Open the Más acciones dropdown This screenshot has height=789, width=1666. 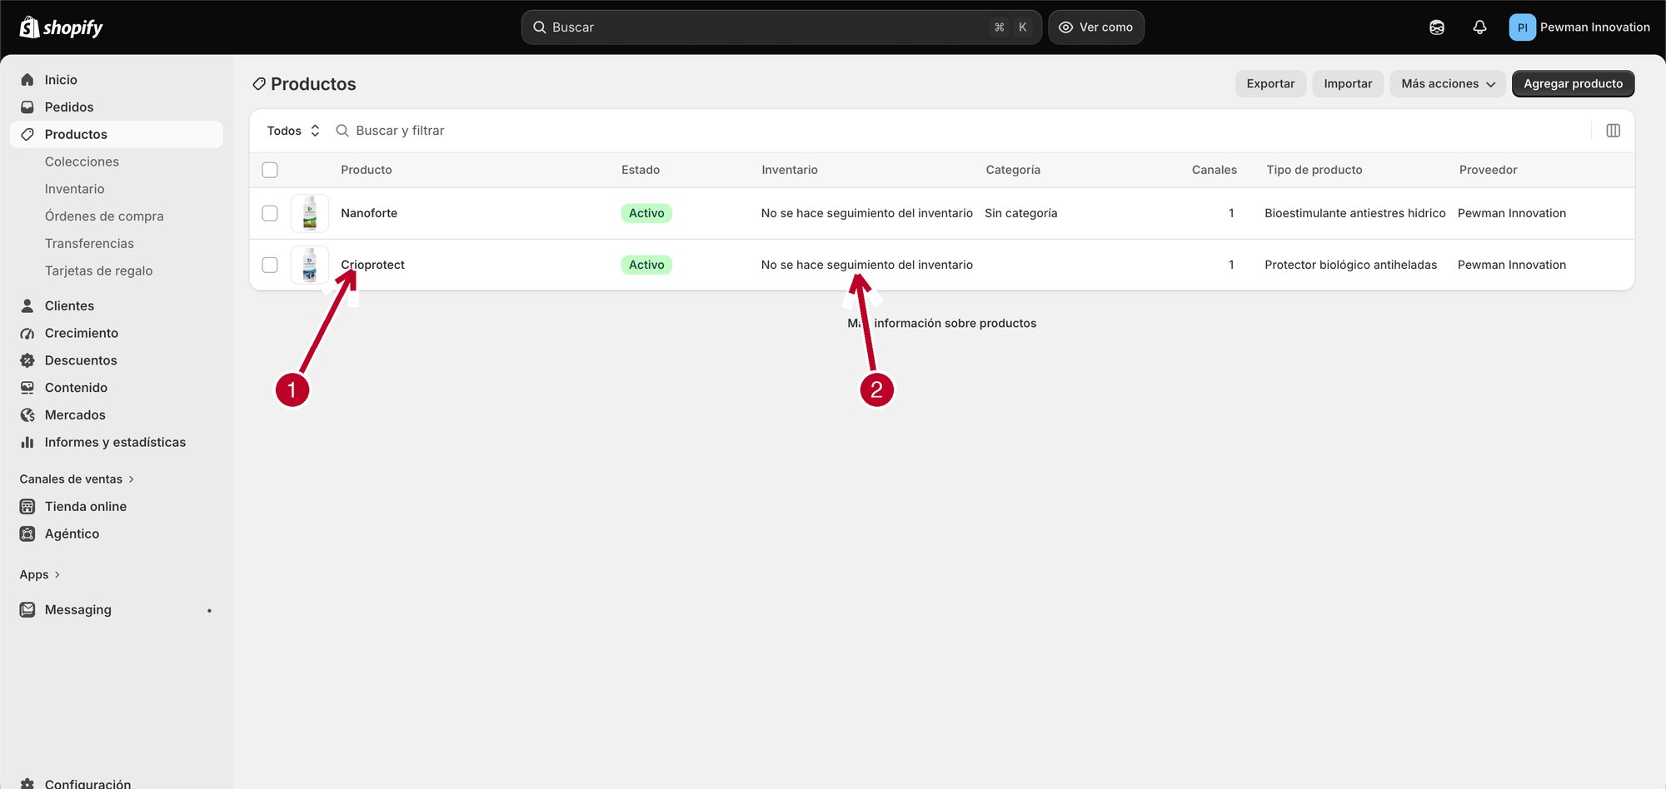1448,83
